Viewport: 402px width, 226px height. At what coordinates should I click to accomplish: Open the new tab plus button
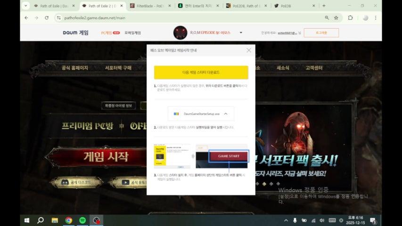pyautogui.click(x=324, y=6)
